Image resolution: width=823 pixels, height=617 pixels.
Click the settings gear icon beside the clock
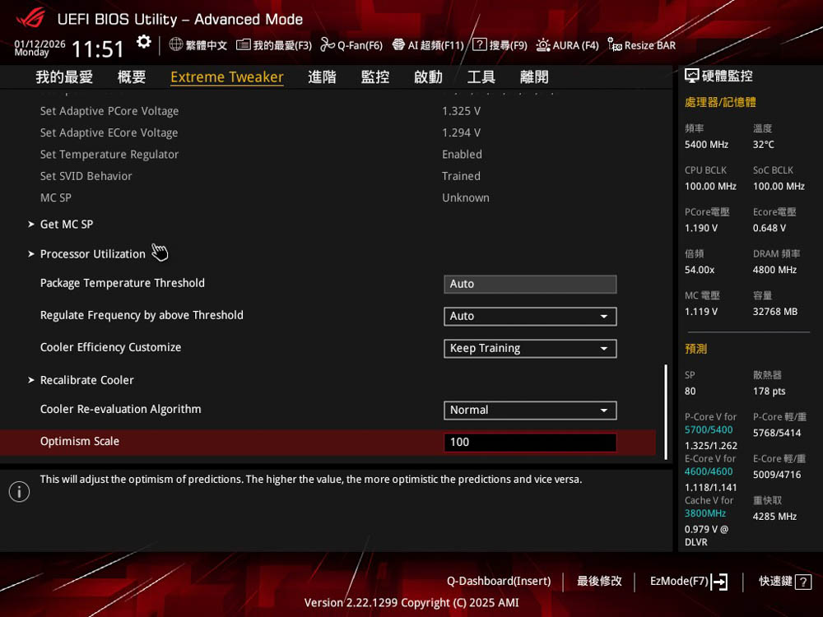coord(144,42)
